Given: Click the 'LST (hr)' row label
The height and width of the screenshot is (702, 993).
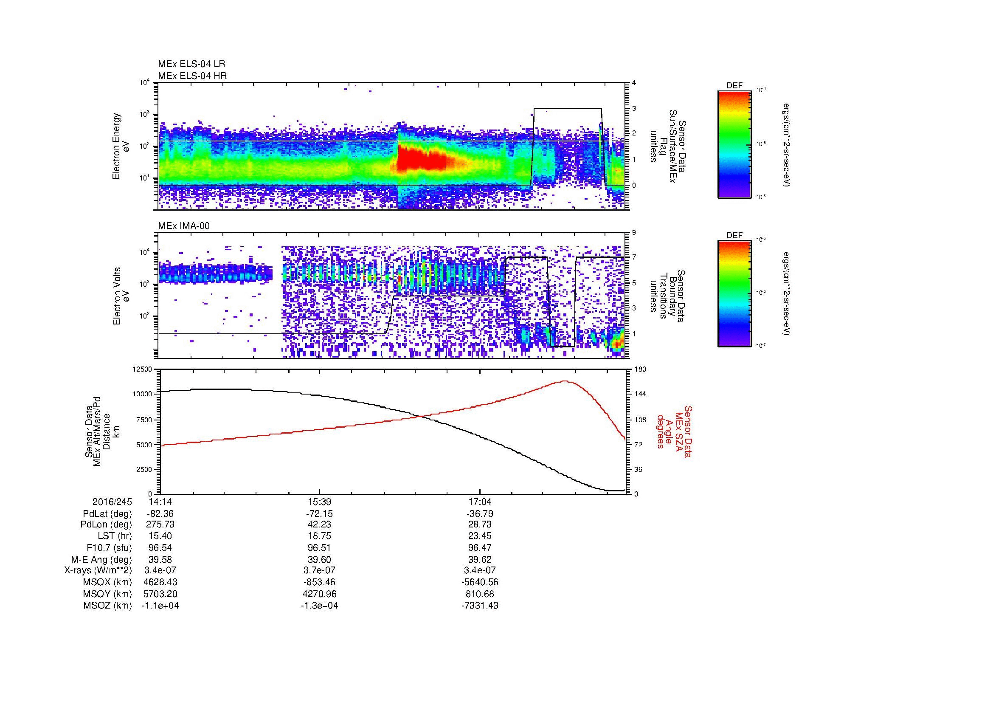Looking at the screenshot, I should [115, 536].
